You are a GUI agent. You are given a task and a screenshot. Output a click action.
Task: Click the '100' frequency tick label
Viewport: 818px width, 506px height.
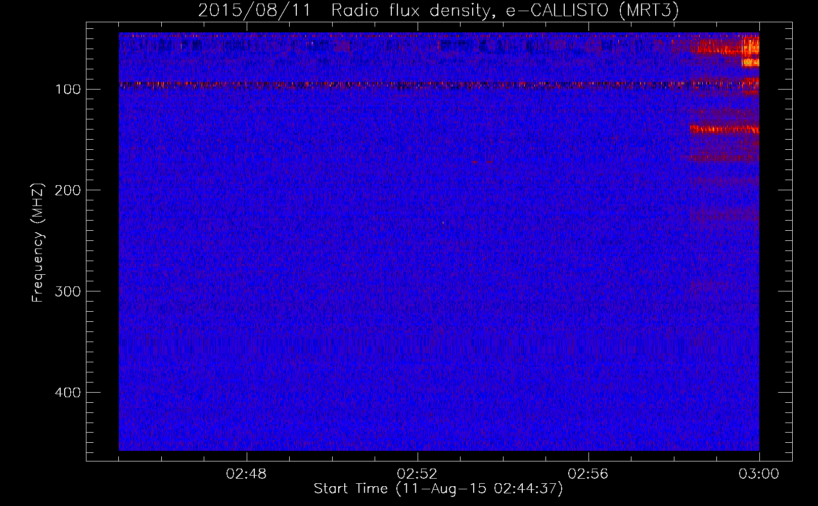click(x=68, y=90)
